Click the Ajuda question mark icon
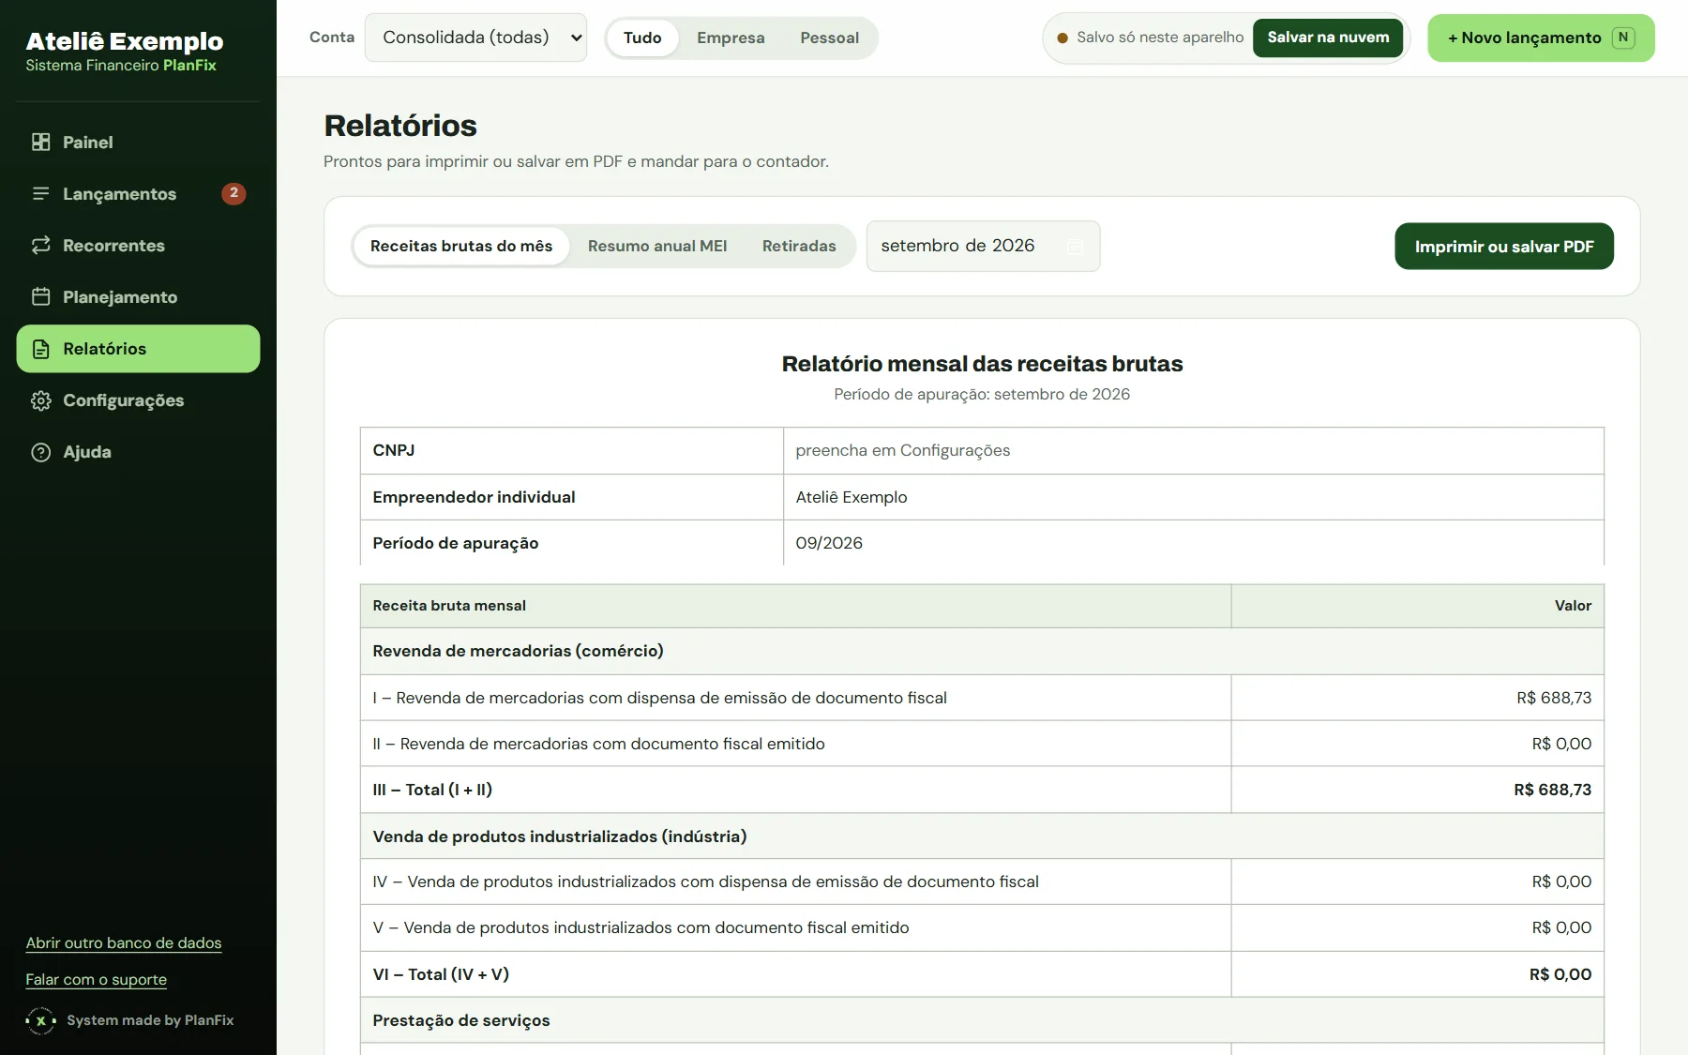Screen dimensions: 1688x1055 41,452
